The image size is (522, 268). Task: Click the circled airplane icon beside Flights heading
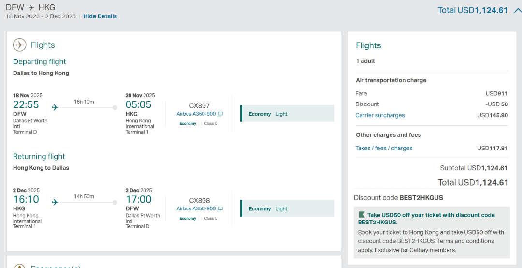(20, 45)
